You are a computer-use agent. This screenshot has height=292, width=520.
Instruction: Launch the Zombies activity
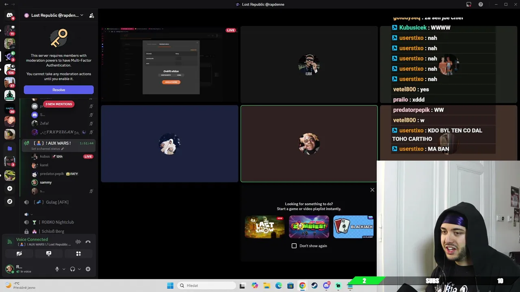(309, 227)
